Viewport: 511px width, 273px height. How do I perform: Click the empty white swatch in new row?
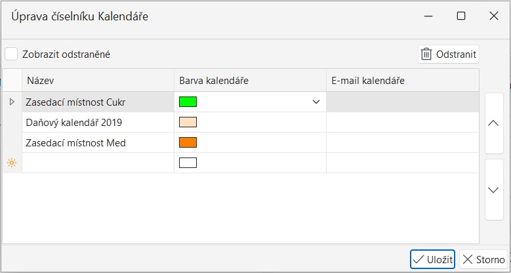(x=188, y=163)
